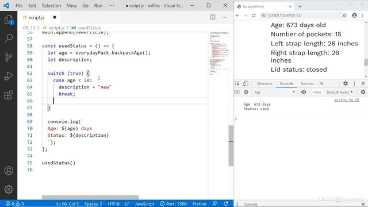This screenshot has width=368, height=207.
Task: Open a new browser tab
Action: tap(300, 6)
